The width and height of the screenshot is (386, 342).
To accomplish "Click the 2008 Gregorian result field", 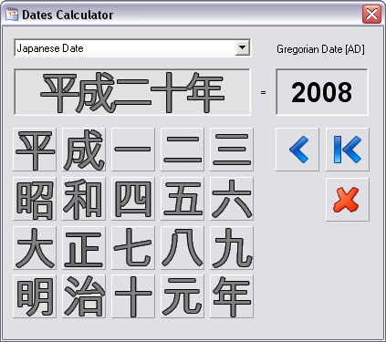I will [x=322, y=92].
